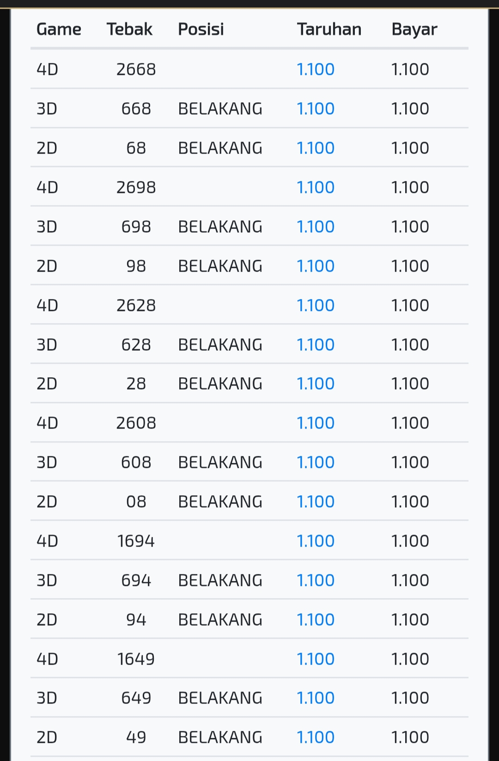Screen dimensions: 499x761
Task: Click the Game column header
Action: (x=59, y=29)
